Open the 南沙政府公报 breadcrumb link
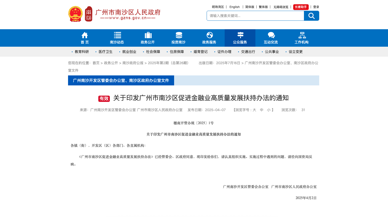Image resolution: width=388 pixels, height=217 pixels. [133, 63]
